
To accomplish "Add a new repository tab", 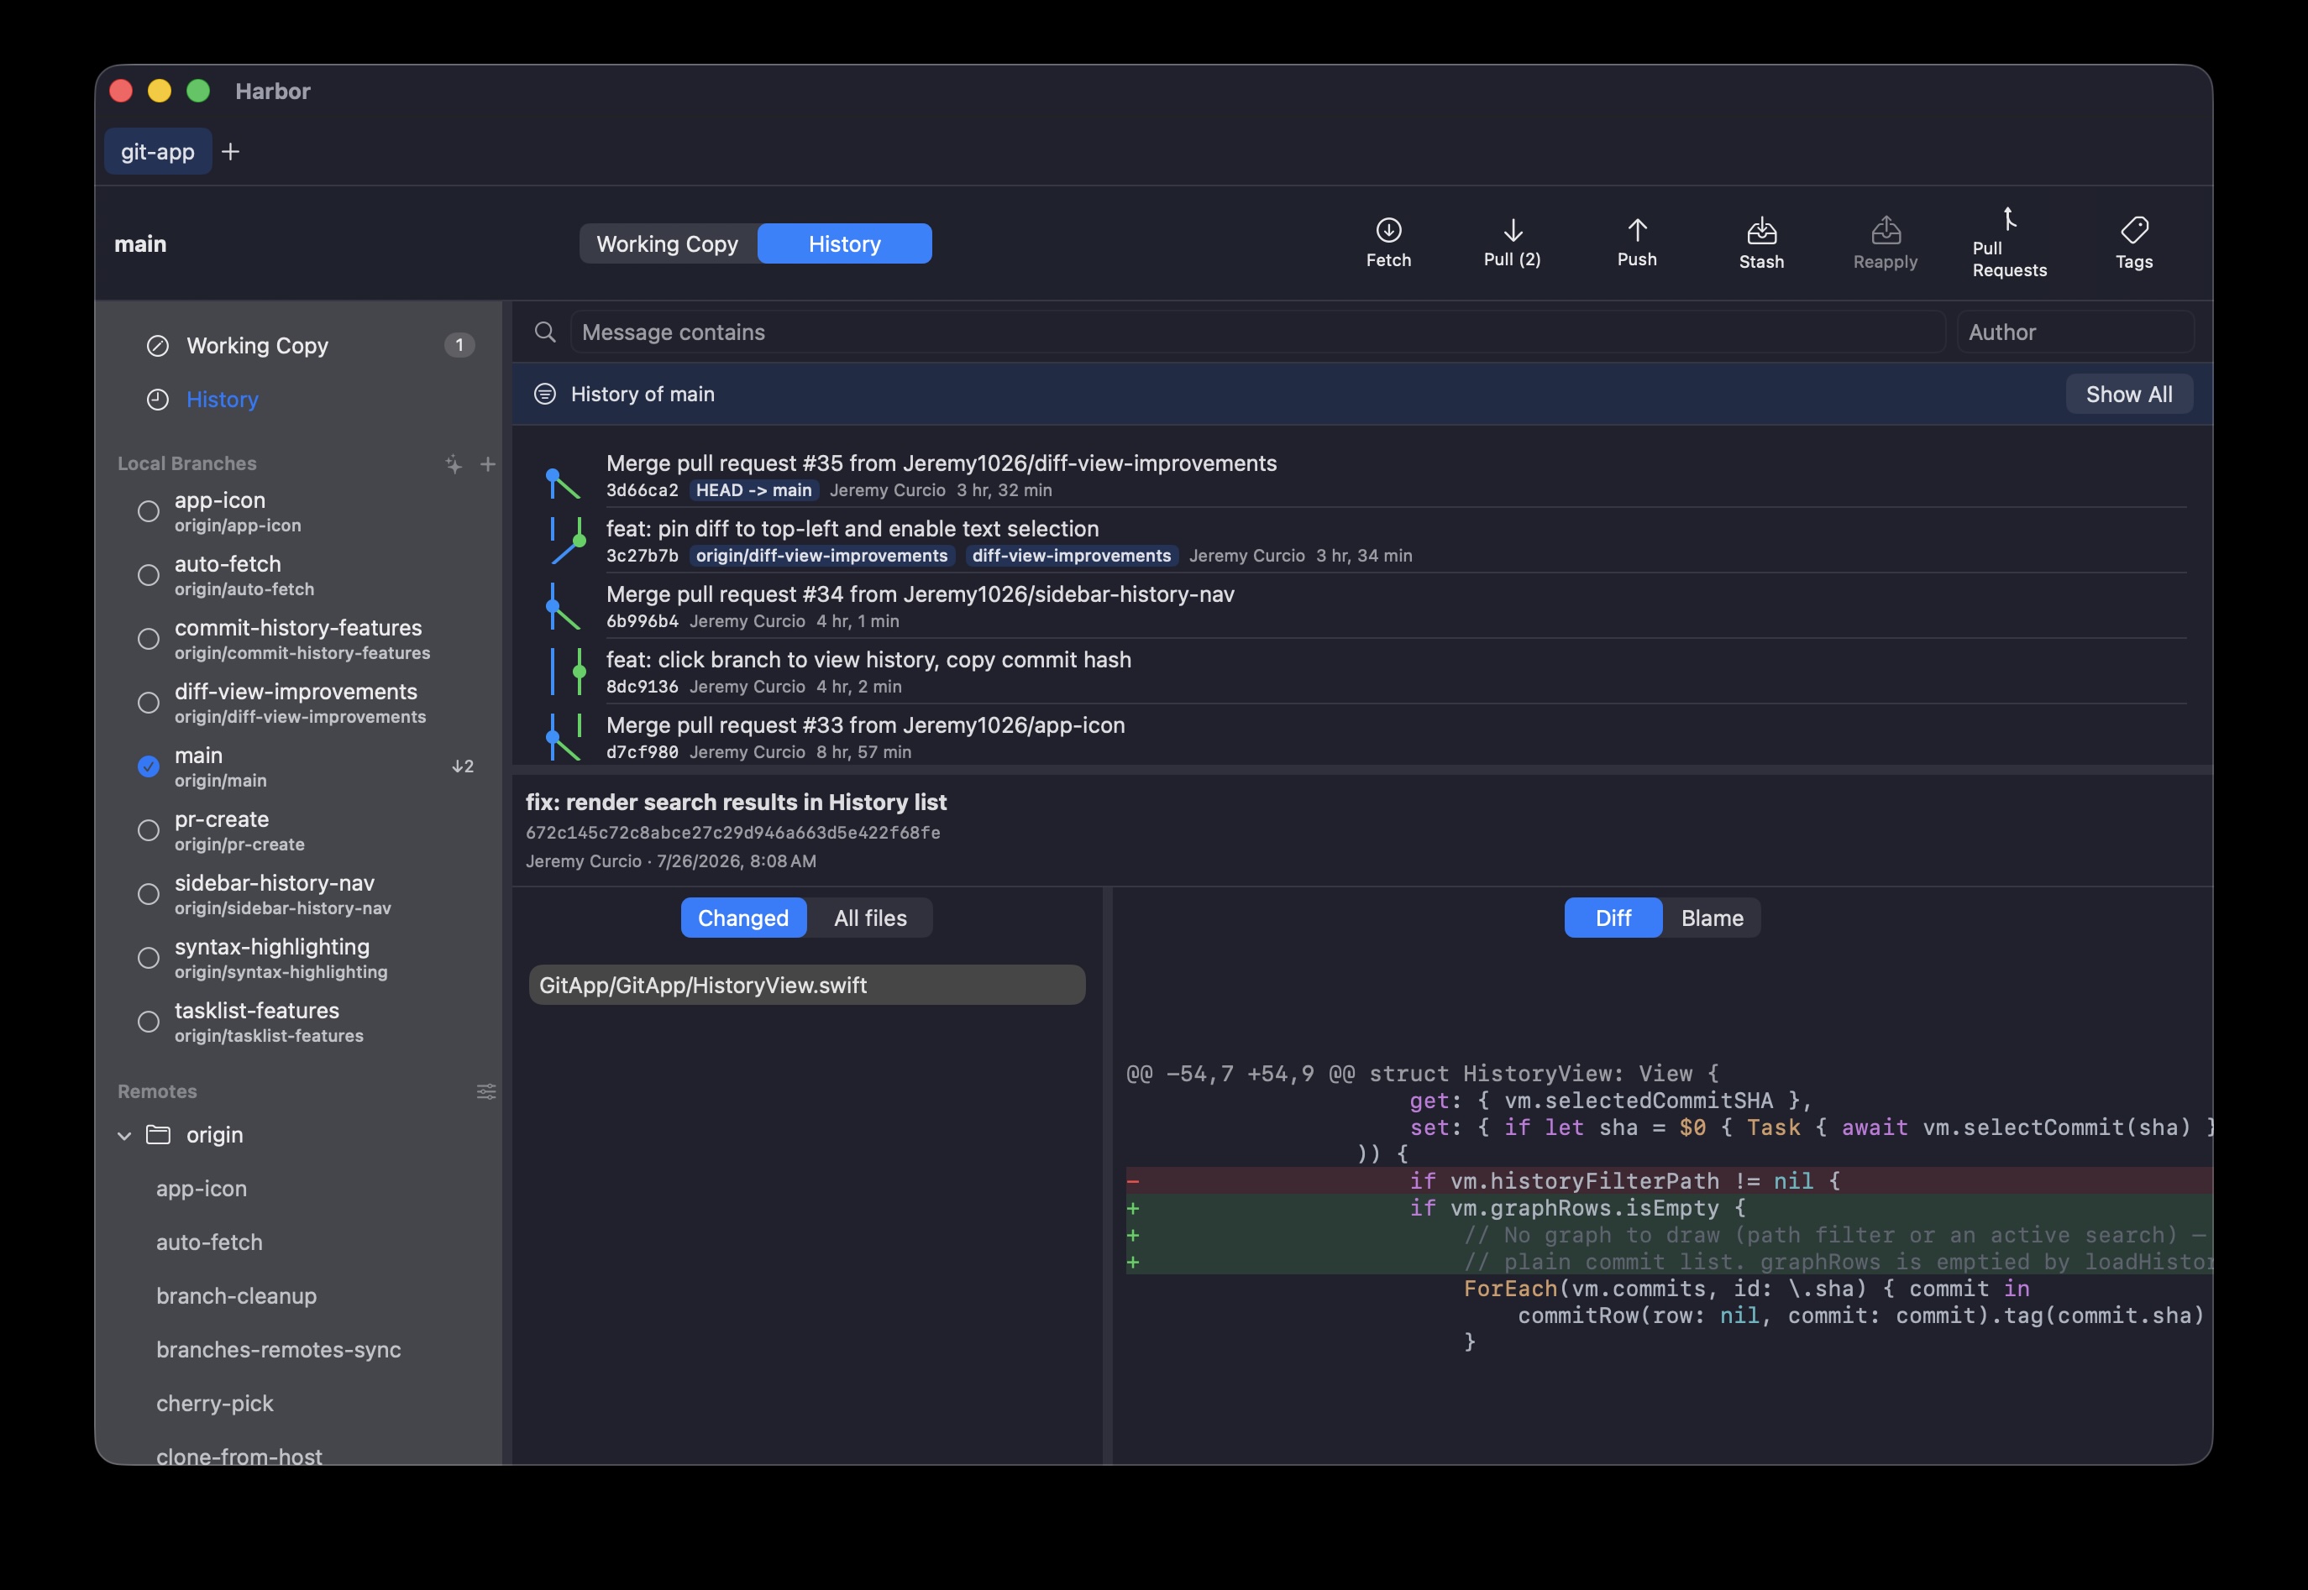I will pos(230,151).
